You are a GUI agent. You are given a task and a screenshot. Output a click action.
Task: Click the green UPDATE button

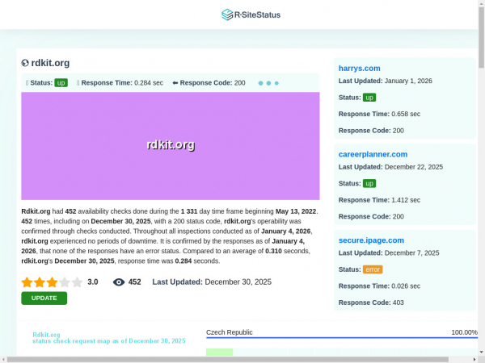point(44,298)
